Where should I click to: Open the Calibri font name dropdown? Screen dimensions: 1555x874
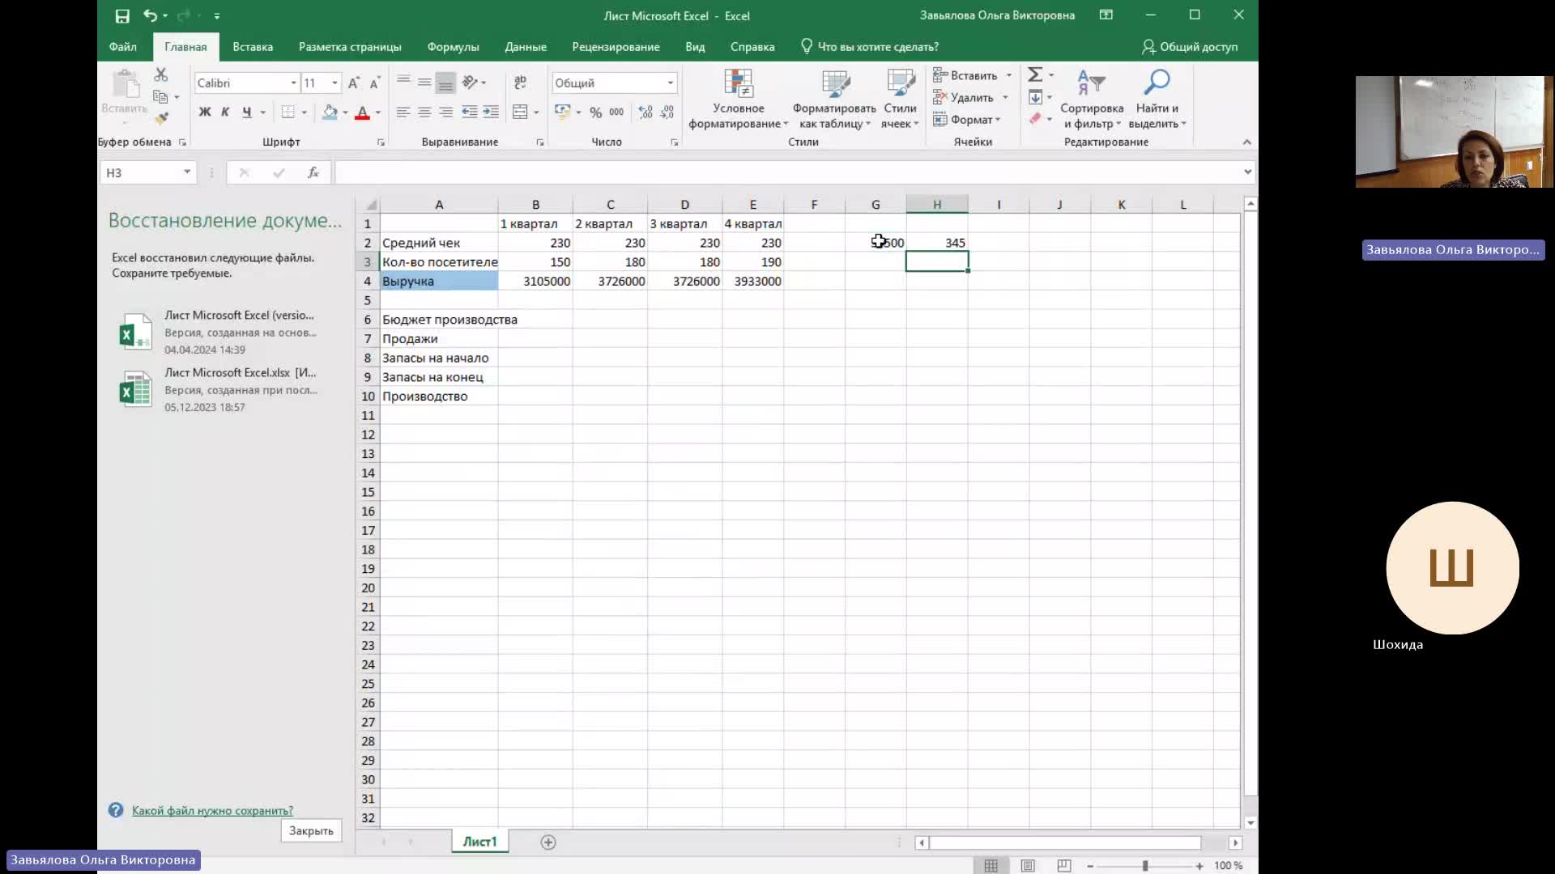click(293, 83)
